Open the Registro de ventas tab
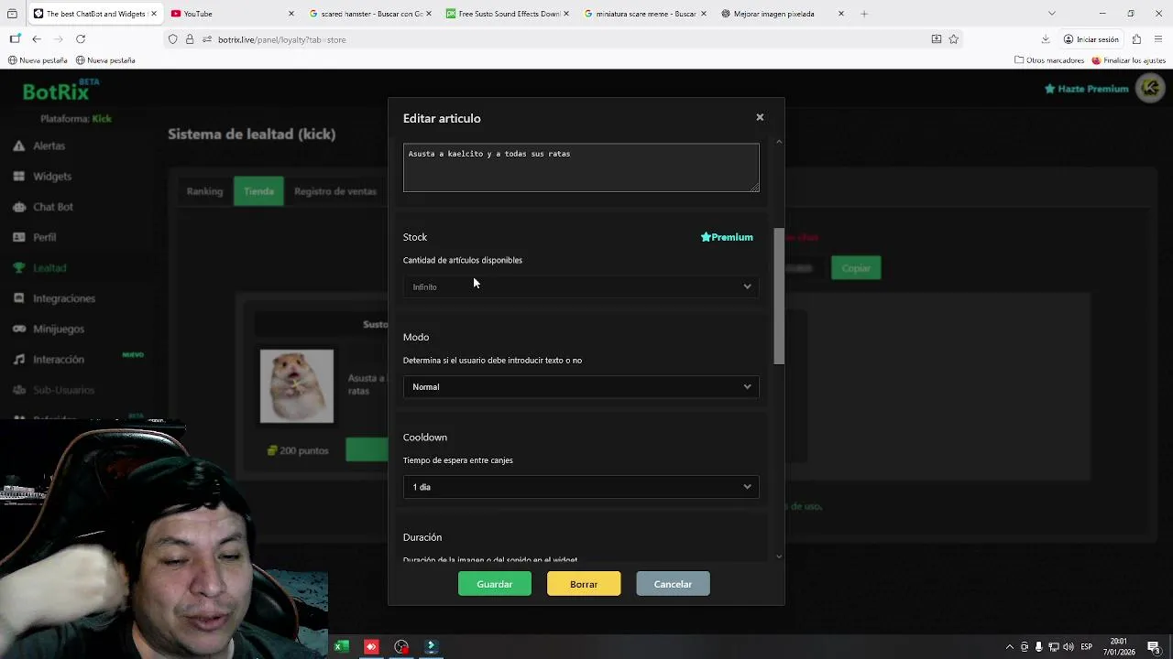 (x=335, y=191)
